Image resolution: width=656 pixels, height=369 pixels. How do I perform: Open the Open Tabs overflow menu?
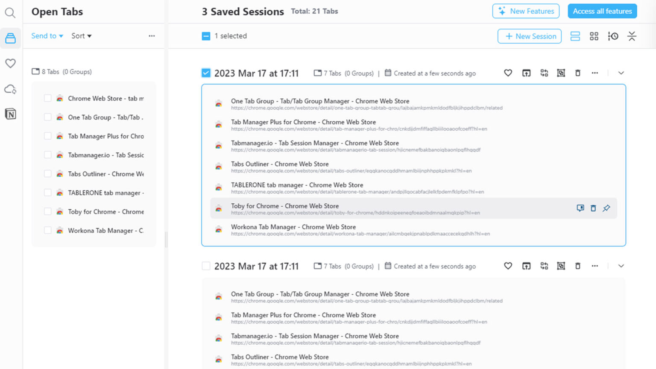tap(152, 36)
